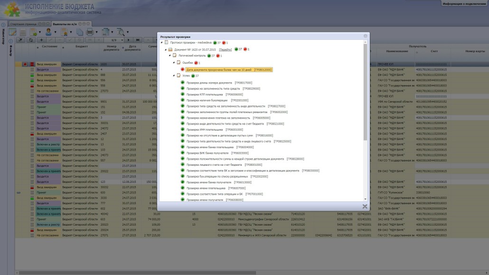Click the Дата документа column header
The height and width of the screenshot is (275, 489).
coord(132,48)
